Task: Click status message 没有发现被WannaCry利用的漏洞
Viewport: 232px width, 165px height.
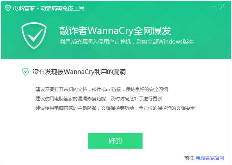Action: click(79, 72)
